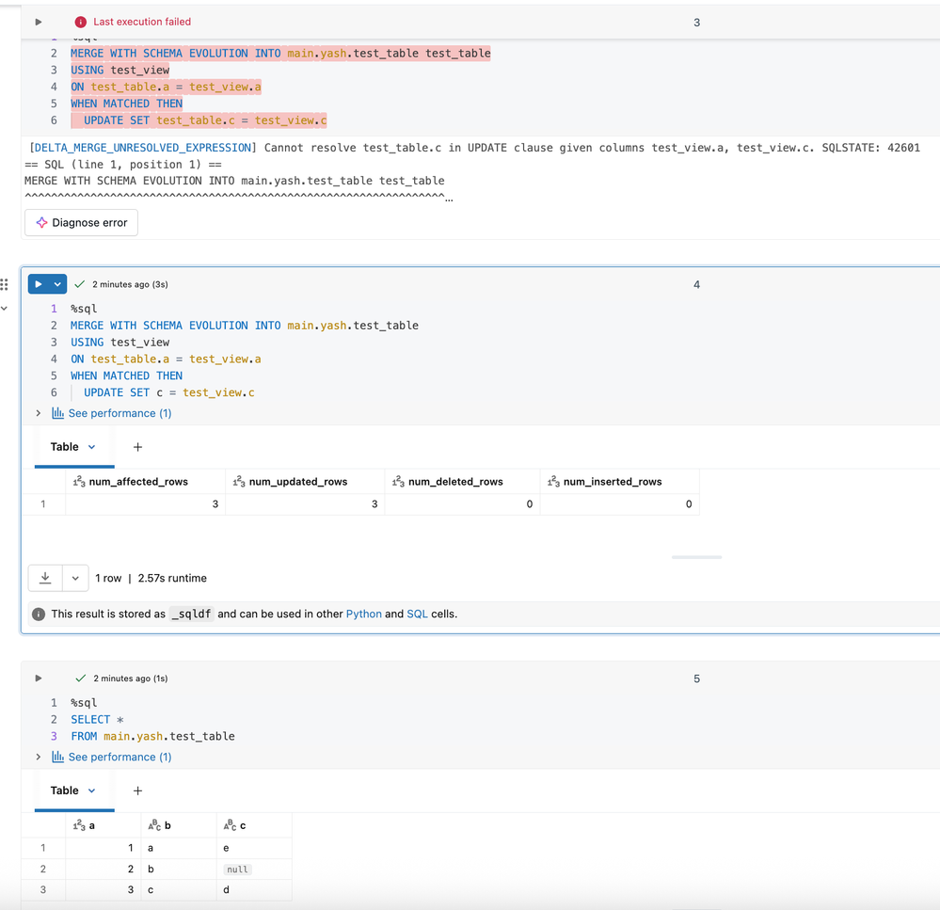Click the _sqldf code chip

(191, 614)
